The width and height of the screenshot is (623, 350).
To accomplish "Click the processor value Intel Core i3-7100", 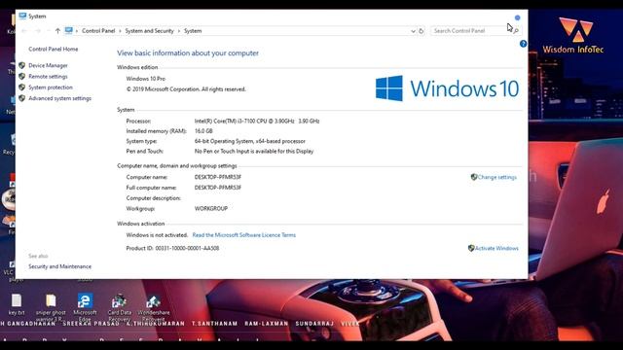I will click(257, 121).
